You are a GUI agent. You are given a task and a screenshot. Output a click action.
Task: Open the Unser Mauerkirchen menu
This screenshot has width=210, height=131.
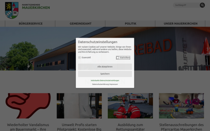[180, 23]
